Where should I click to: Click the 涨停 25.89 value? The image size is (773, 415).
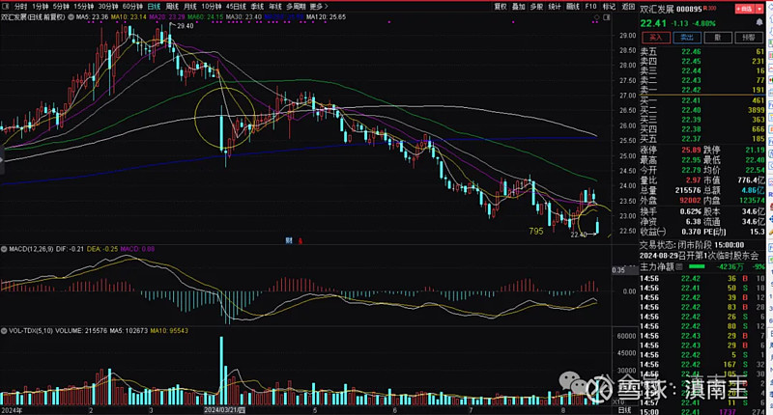pyautogui.click(x=691, y=150)
